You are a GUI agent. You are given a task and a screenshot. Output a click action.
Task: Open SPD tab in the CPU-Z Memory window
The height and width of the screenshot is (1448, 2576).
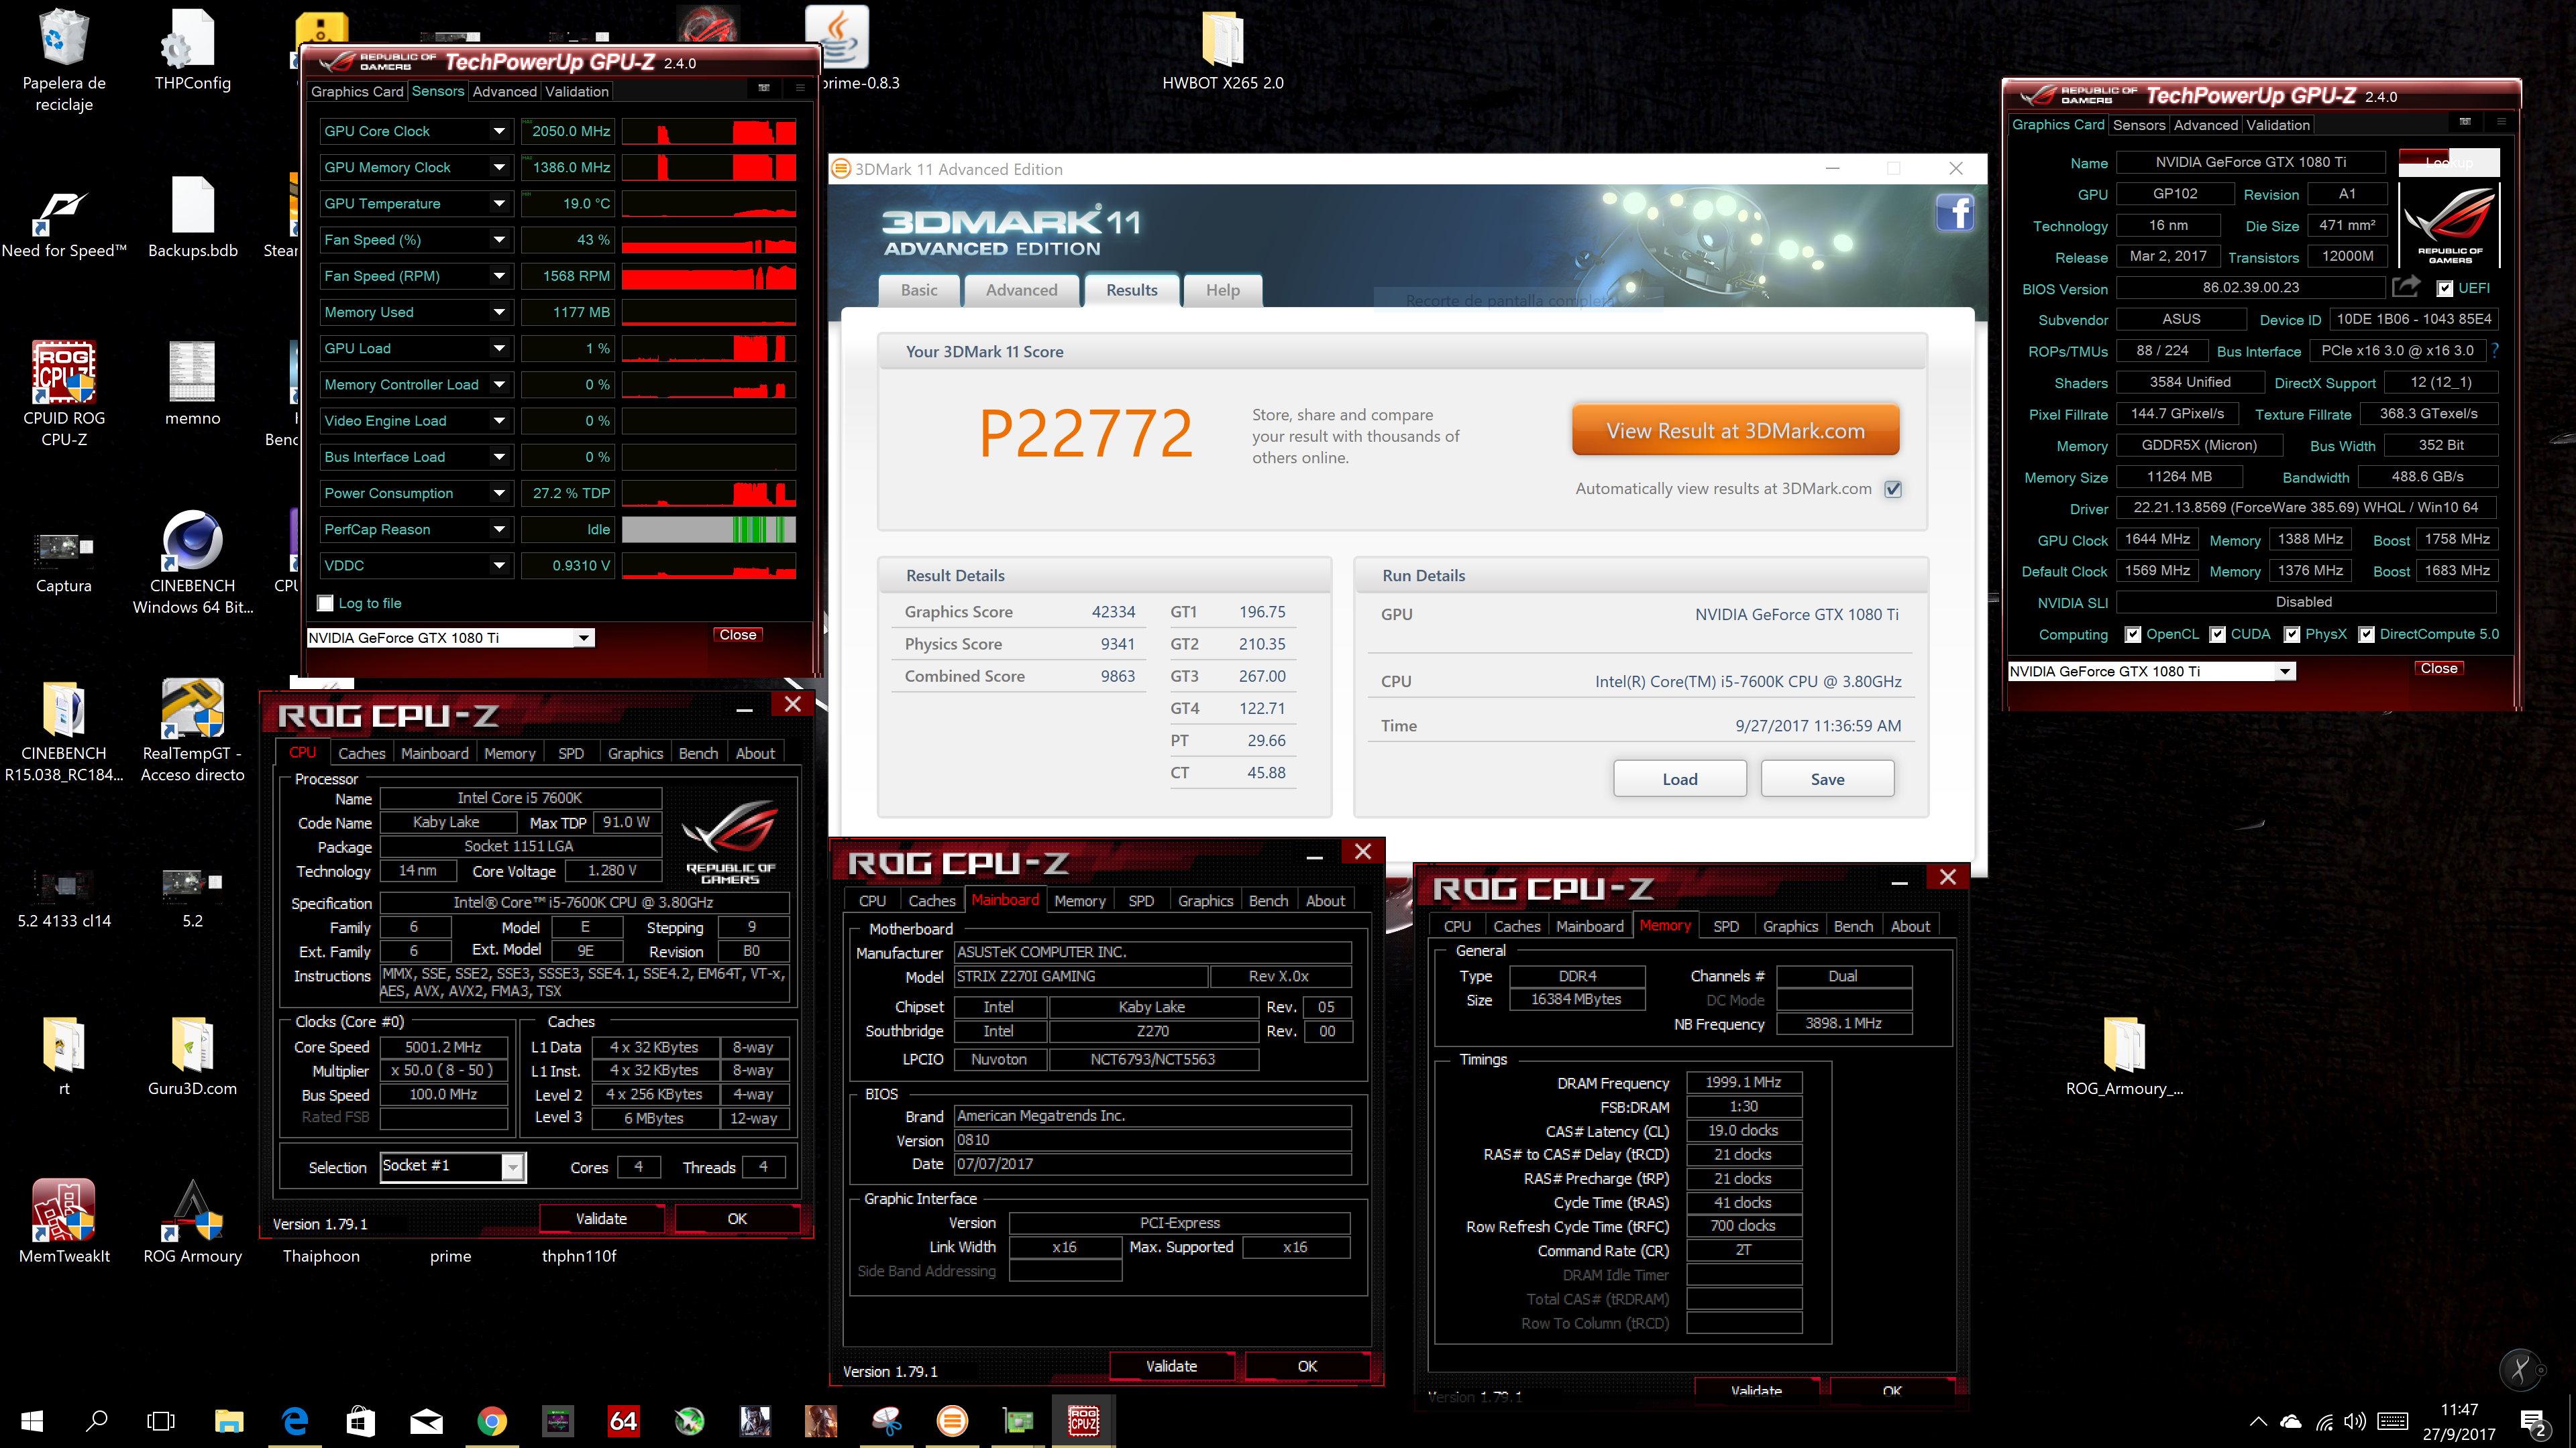click(1726, 926)
